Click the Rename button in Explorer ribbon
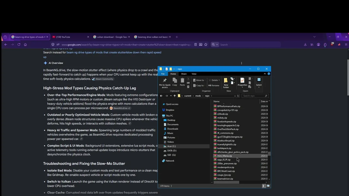This screenshot has width=349, height=196. tap(214, 85)
